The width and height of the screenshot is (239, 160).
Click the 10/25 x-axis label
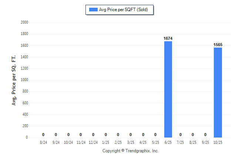click(x=218, y=142)
